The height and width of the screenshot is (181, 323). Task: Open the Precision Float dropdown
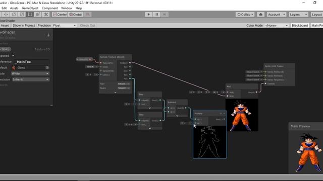click(x=64, y=26)
